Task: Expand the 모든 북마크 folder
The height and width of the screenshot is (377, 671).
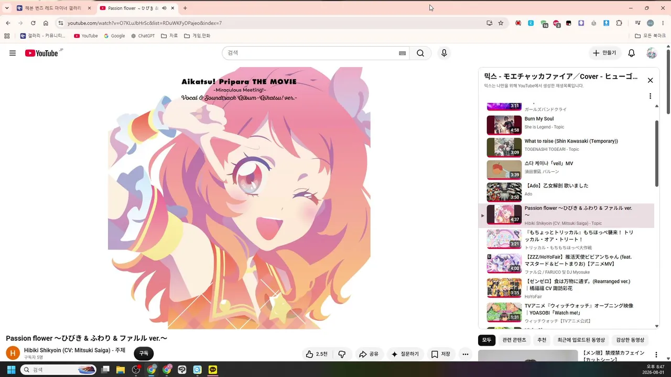Action: (650, 36)
